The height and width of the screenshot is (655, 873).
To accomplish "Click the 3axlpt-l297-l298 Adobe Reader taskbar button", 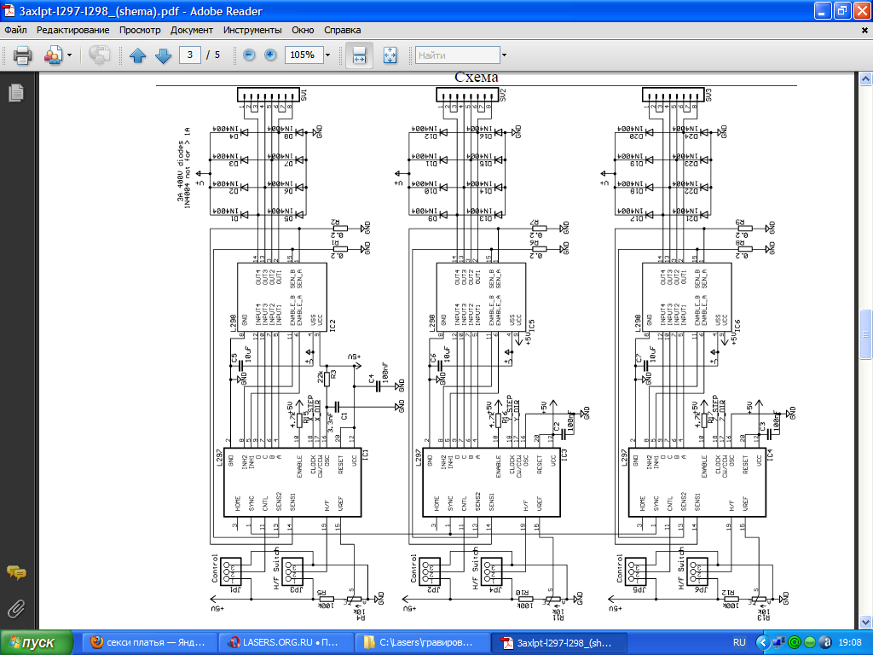I will click(x=561, y=642).
